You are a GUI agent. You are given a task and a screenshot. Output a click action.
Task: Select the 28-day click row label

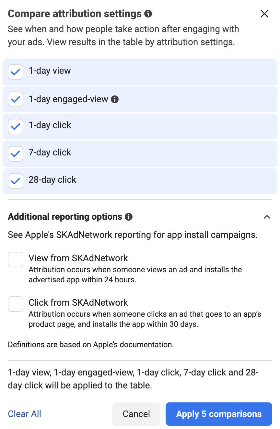[52, 180]
